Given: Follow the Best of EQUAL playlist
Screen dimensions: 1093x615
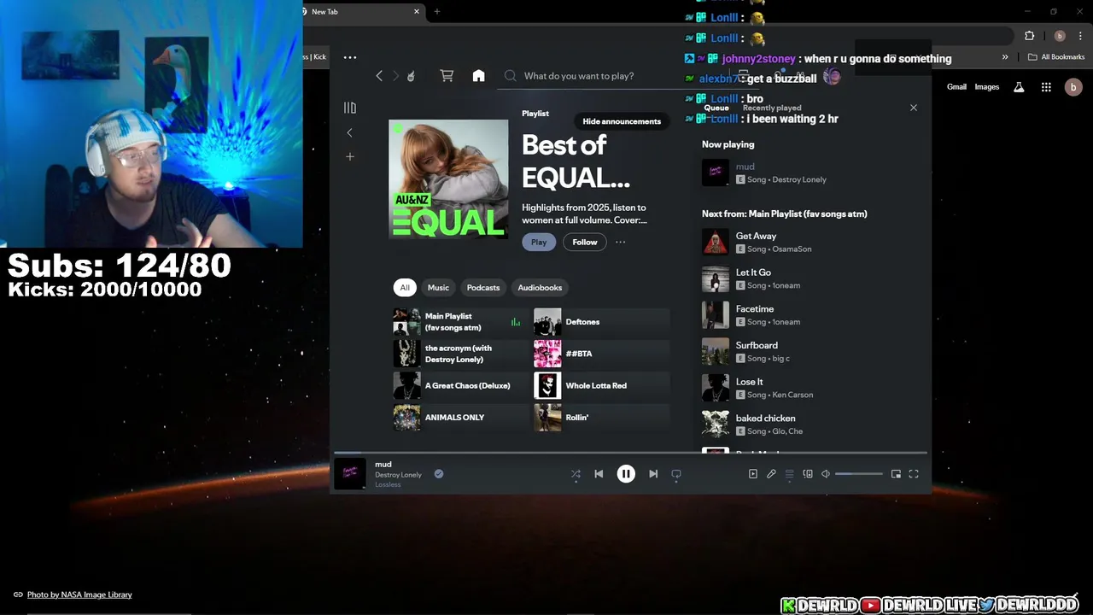Looking at the screenshot, I should (585, 242).
